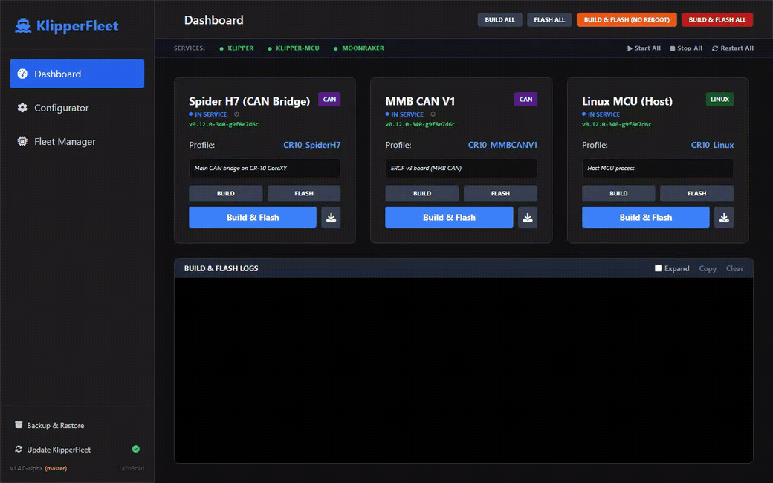Click the CAN badge on Spider H7

click(x=329, y=99)
